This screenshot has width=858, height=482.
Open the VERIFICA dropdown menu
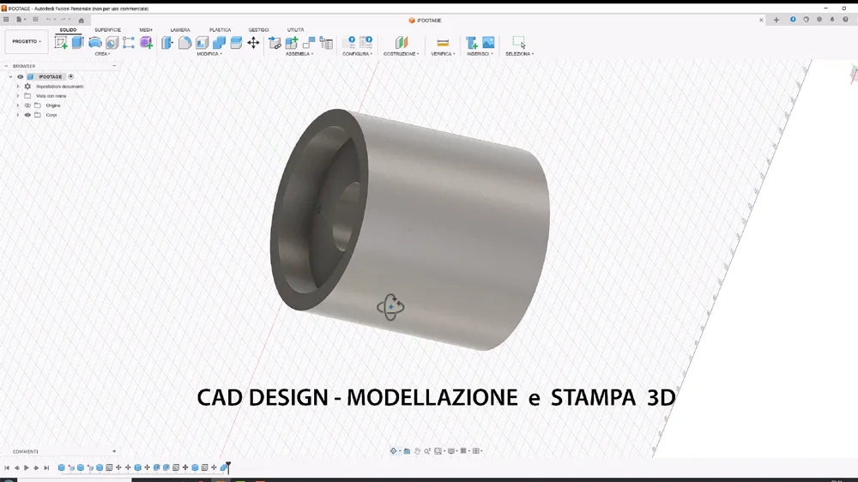(x=443, y=54)
